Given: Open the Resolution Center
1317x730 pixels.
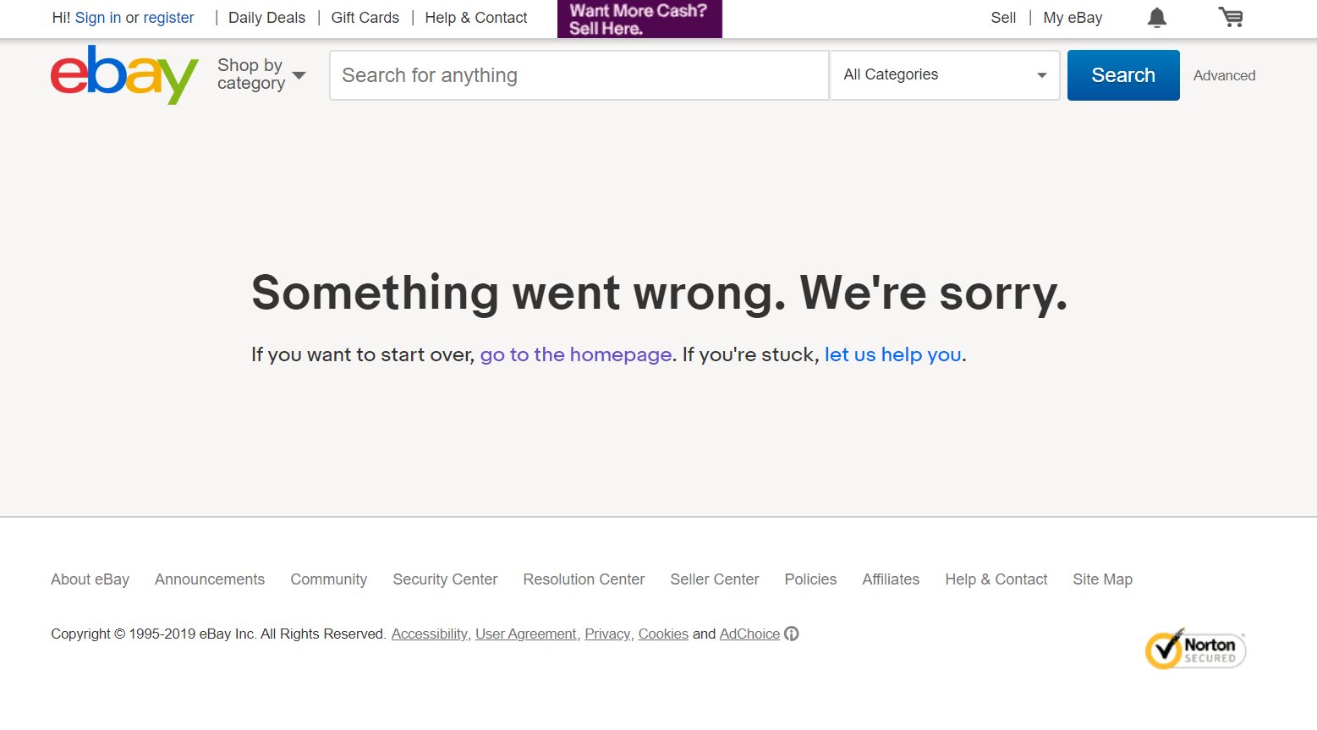Looking at the screenshot, I should (x=584, y=579).
